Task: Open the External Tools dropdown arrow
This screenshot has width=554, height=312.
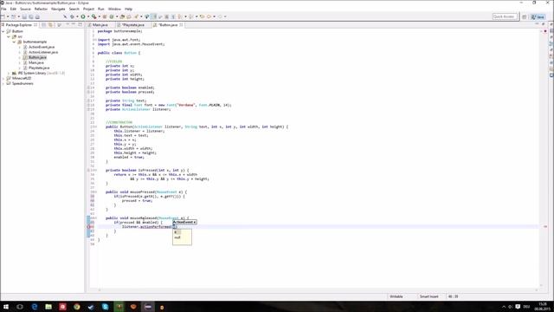Action: (99, 16)
